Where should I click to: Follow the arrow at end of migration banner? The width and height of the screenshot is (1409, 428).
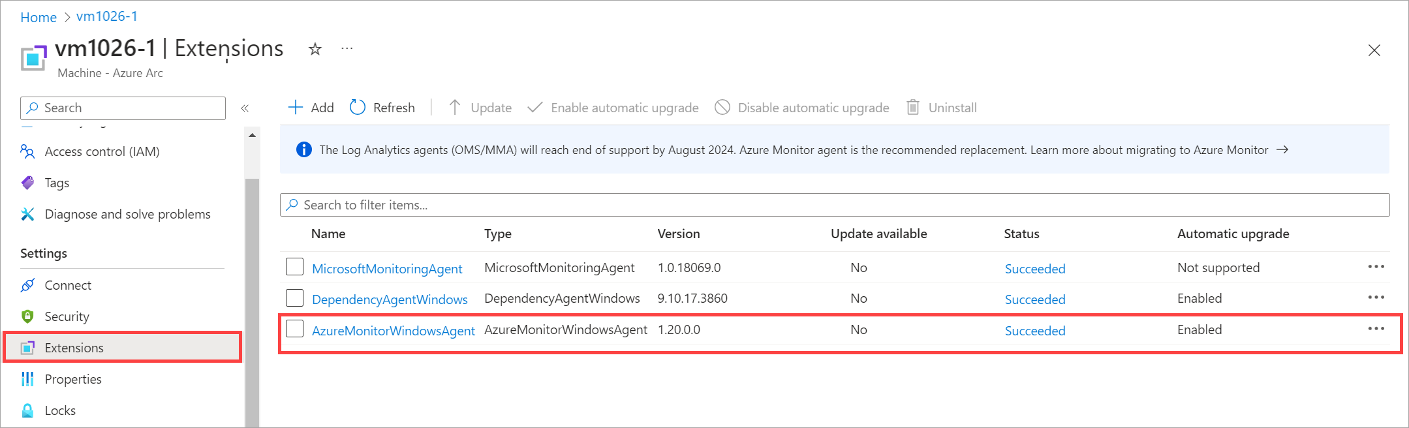(1282, 149)
